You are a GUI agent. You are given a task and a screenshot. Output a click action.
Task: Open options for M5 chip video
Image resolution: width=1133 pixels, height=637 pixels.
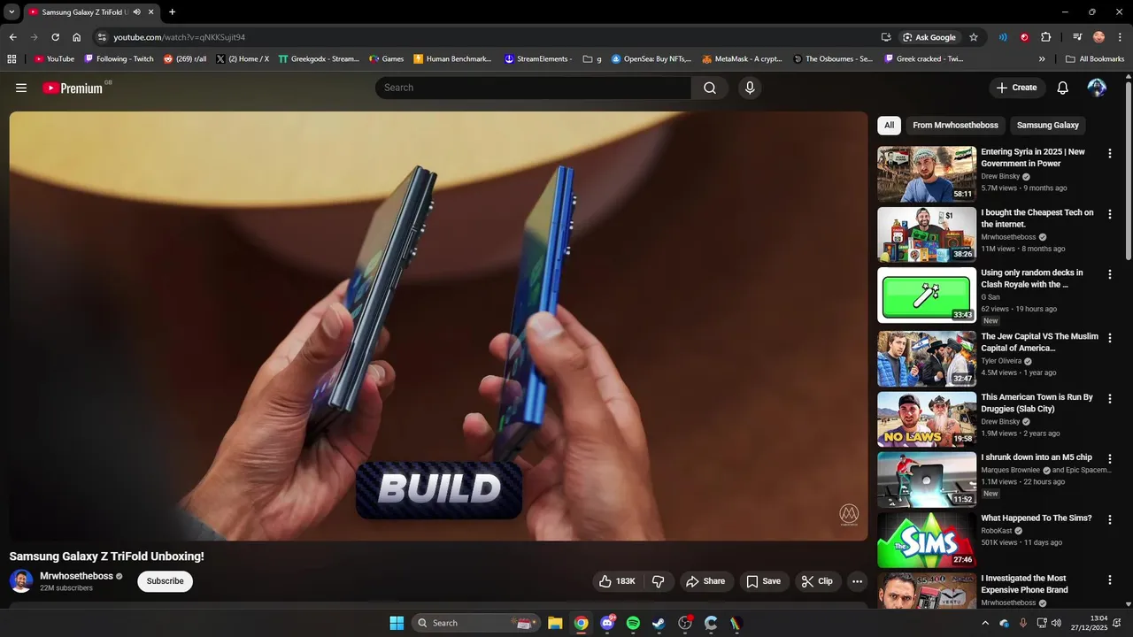click(1110, 459)
